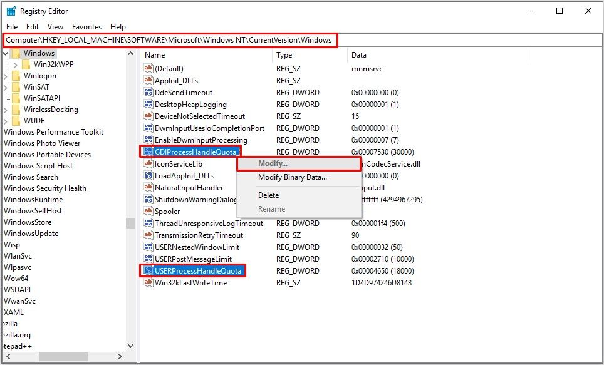Image resolution: width=604 pixels, height=365 pixels.
Task: Click the folder icon next to WinSAT
Action: tap(16, 87)
